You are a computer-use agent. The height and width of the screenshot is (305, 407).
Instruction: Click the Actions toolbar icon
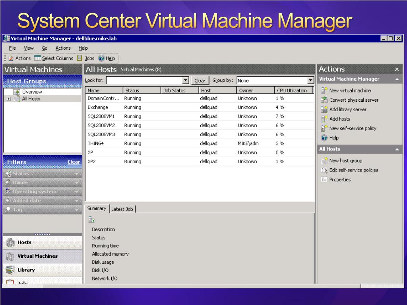click(11, 58)
